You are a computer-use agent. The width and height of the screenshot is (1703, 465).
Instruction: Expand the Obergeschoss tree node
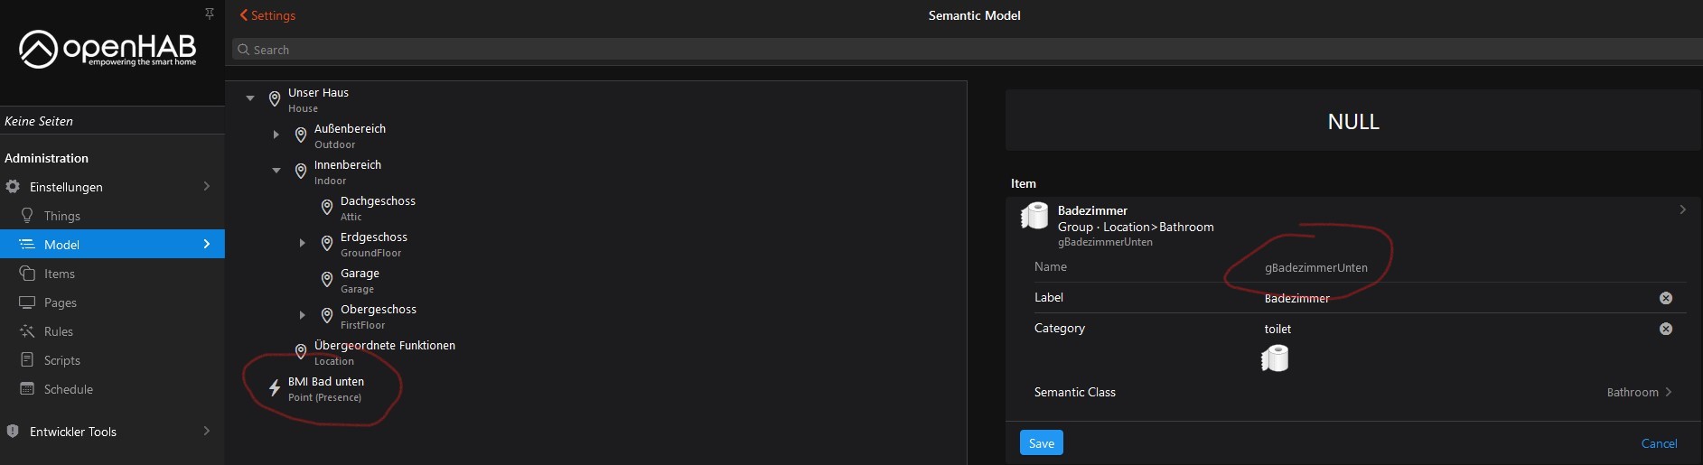303,315
